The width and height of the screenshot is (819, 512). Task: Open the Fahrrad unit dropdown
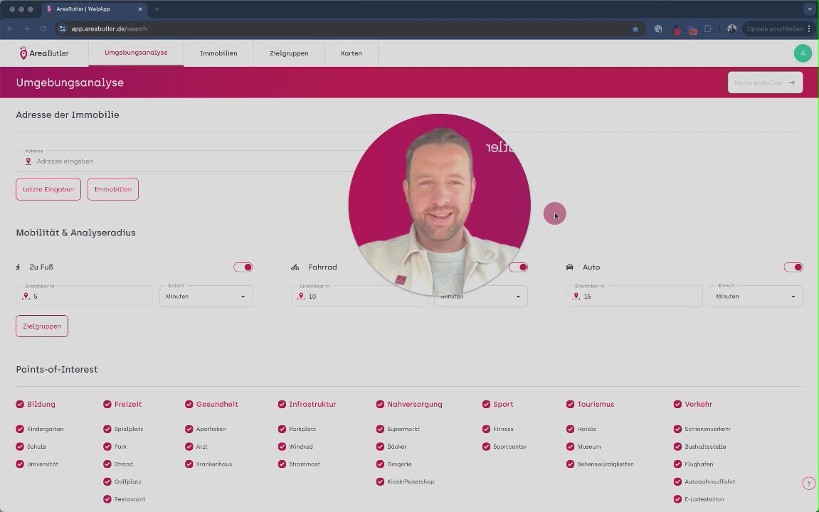click(x=480, y=296)
